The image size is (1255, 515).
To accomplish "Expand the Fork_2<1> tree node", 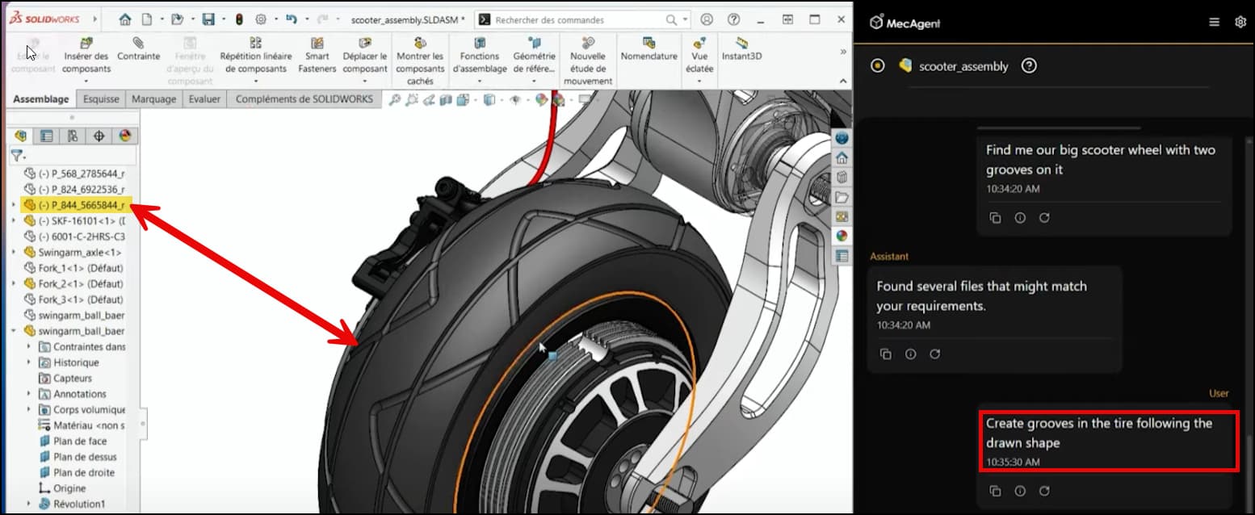I will coord(14,283).
